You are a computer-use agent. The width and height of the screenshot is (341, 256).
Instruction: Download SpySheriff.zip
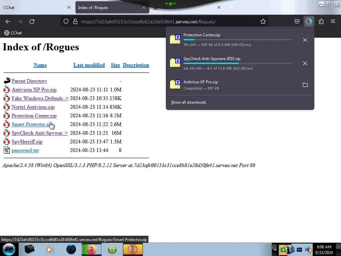pyautogui.click(x=27, y=142)
